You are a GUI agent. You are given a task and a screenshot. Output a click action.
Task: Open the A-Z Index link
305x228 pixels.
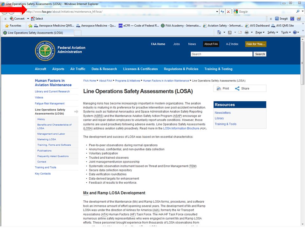coord(232,44)
